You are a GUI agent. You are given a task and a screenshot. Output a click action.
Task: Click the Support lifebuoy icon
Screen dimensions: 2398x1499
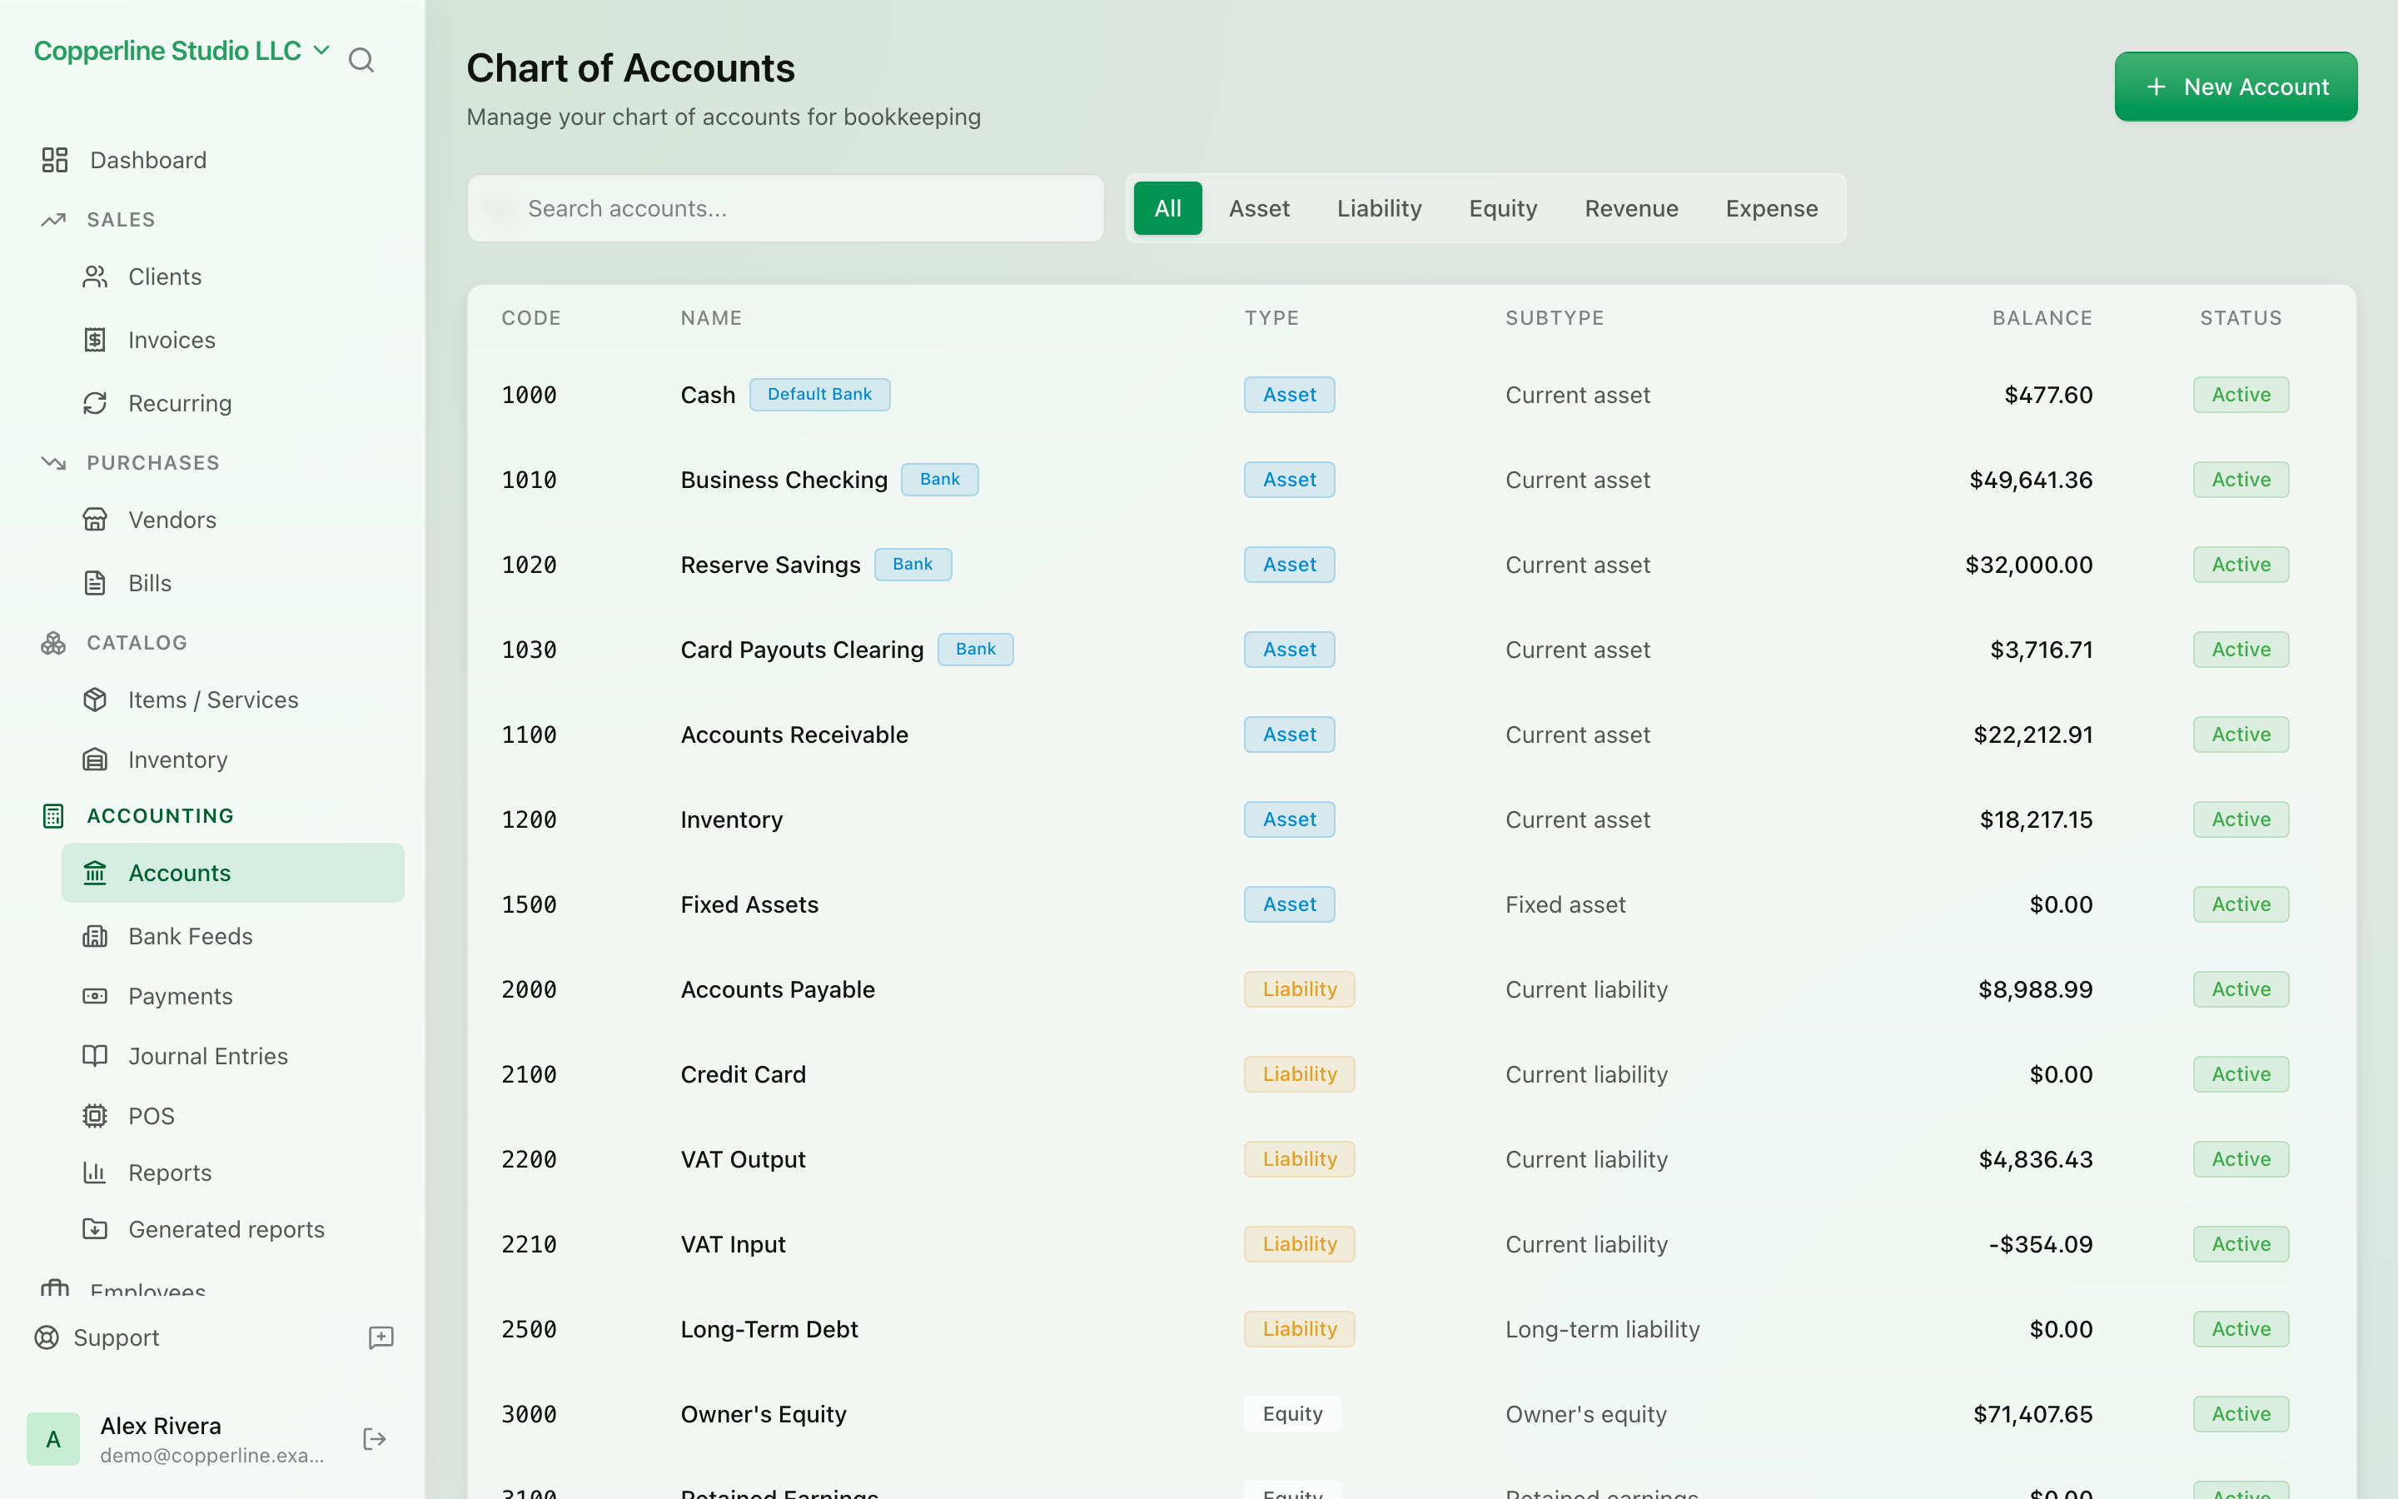pos(47,1337)
